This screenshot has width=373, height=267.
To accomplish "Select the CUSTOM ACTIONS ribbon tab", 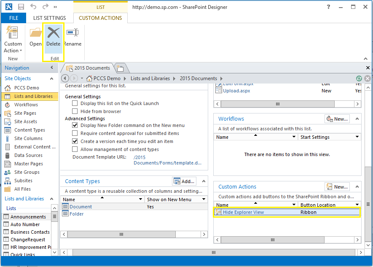I will coord(100,18).
